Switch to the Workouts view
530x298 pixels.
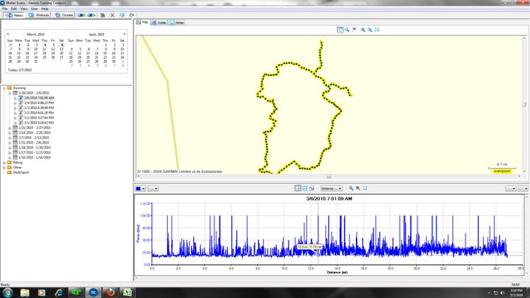pyautogui.click(x=40, y=15)
